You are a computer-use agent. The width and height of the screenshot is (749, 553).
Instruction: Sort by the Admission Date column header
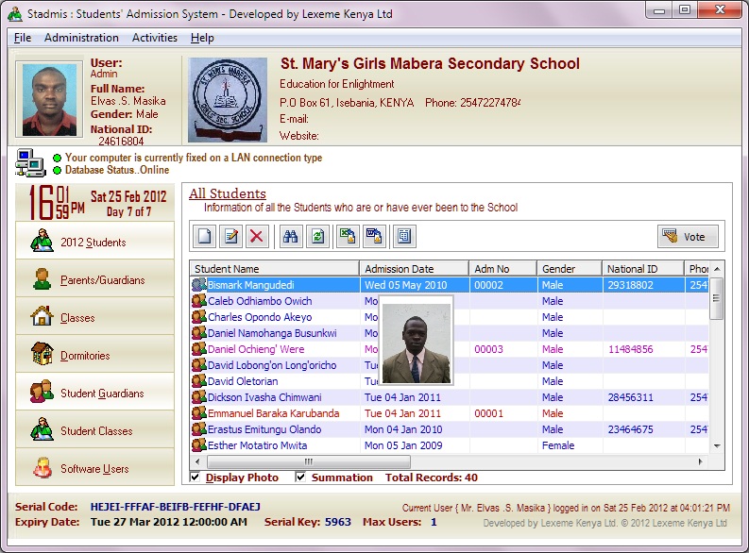click(414, 269)
